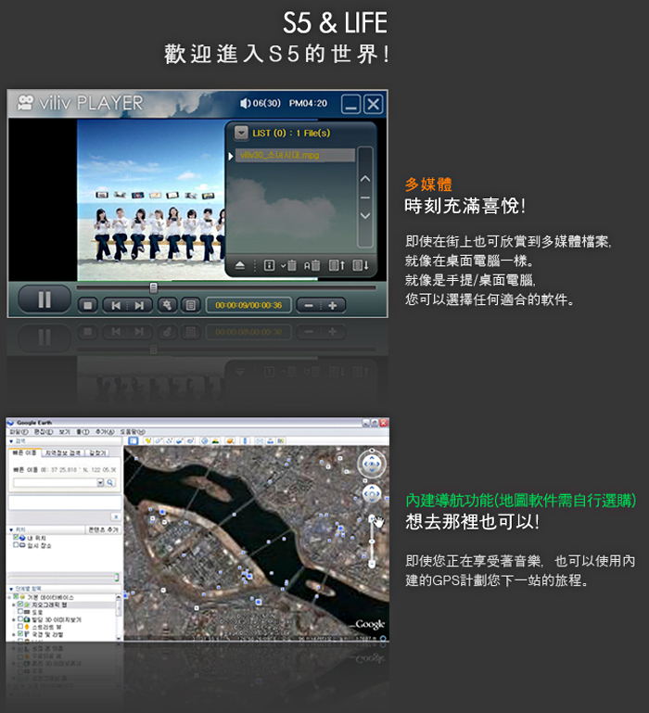Click the Add Polygon toolbar icon
The height and width of the screenshot is (713, 649).
(159, 440)
